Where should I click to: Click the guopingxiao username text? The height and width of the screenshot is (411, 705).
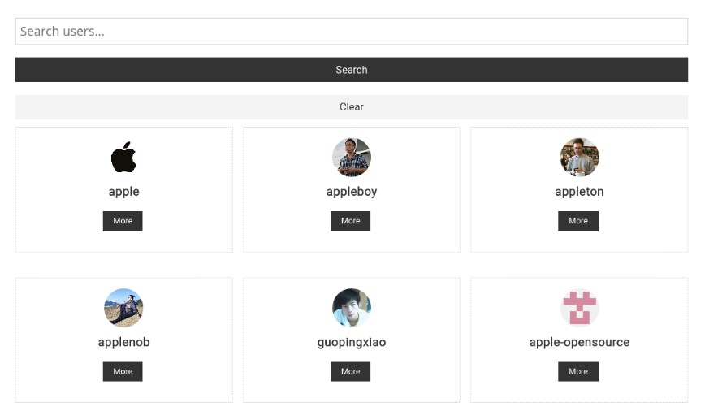pyautogui.click(x=351, y=342)
